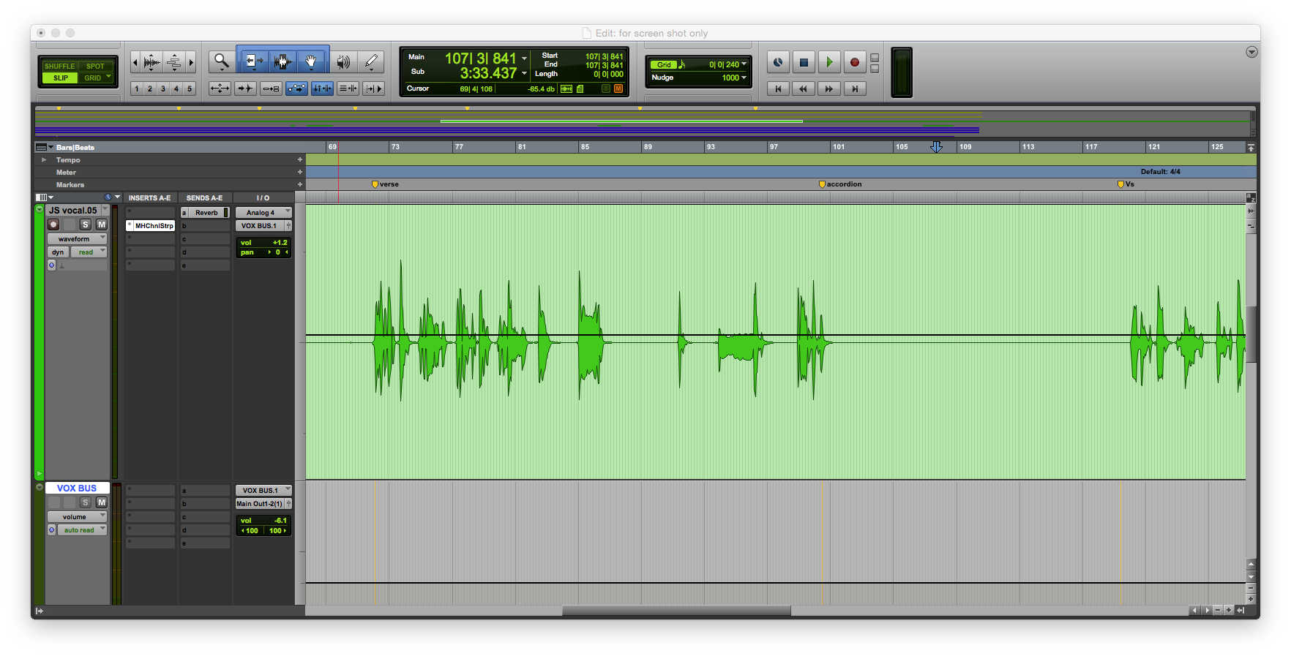1291x656 pixels.
Task: Open Grid value dropdown
Action: (744, 64)
